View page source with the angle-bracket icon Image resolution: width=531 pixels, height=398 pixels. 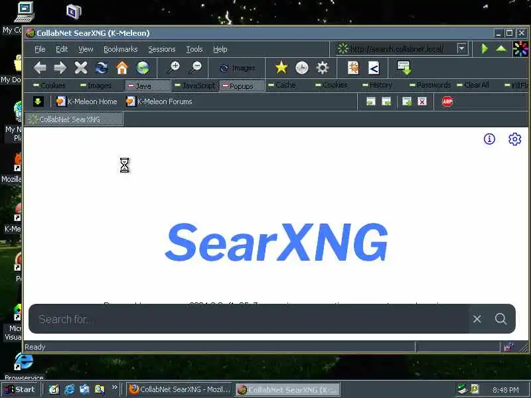click(374, 69)
